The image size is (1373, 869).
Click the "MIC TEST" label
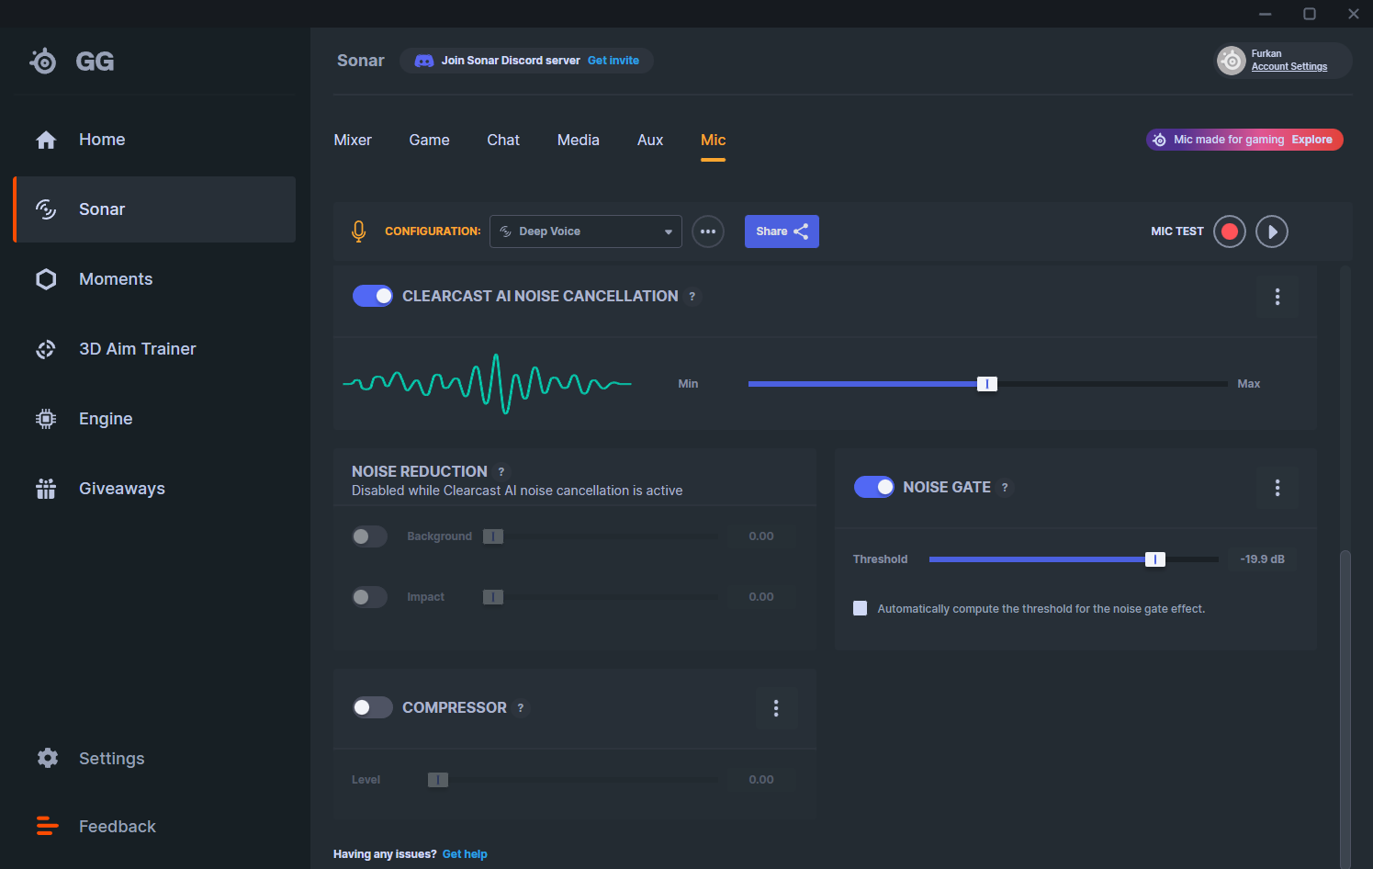[1177, 231]
